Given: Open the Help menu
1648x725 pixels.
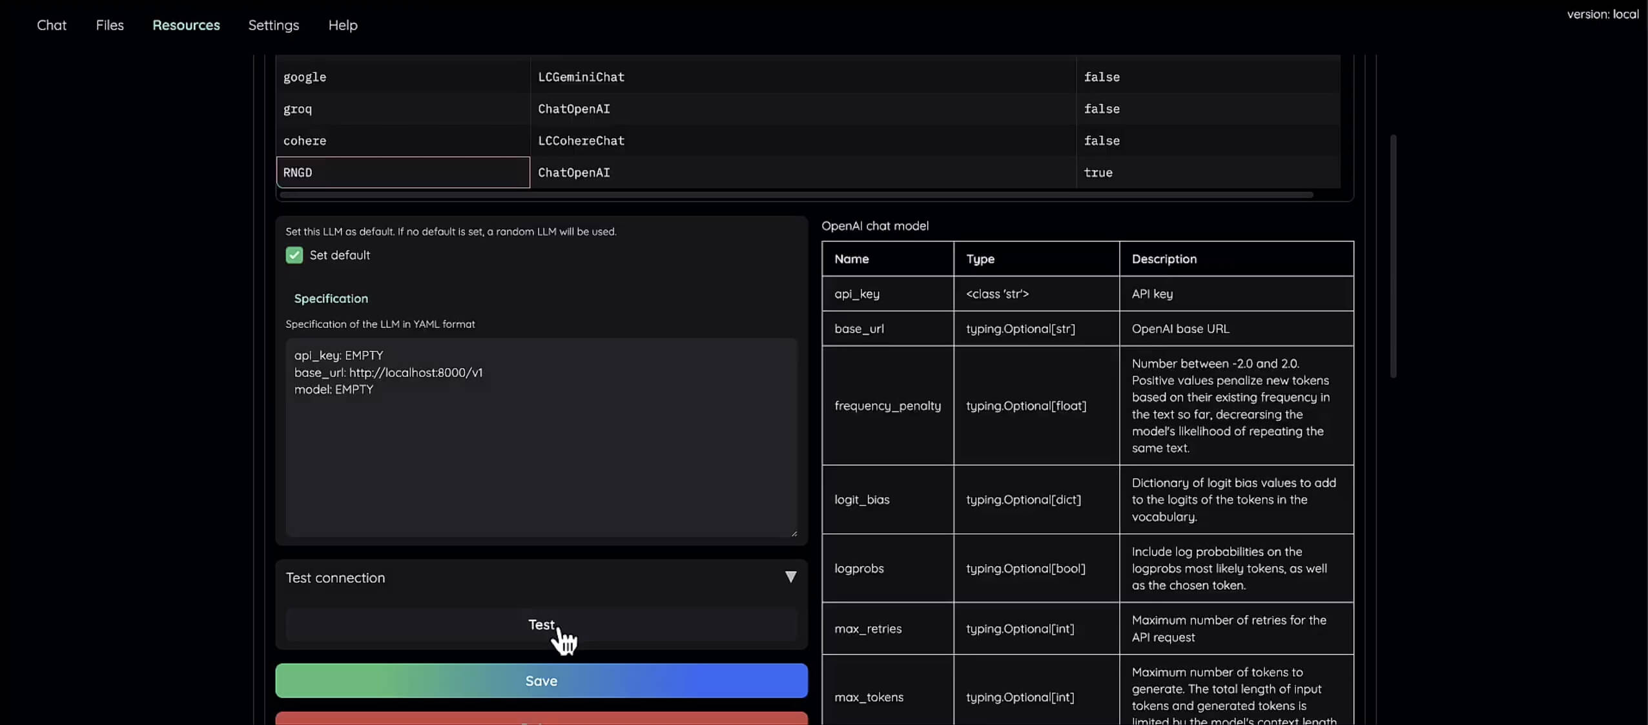Looking at the screenshot, I should (x=342, y=25).
